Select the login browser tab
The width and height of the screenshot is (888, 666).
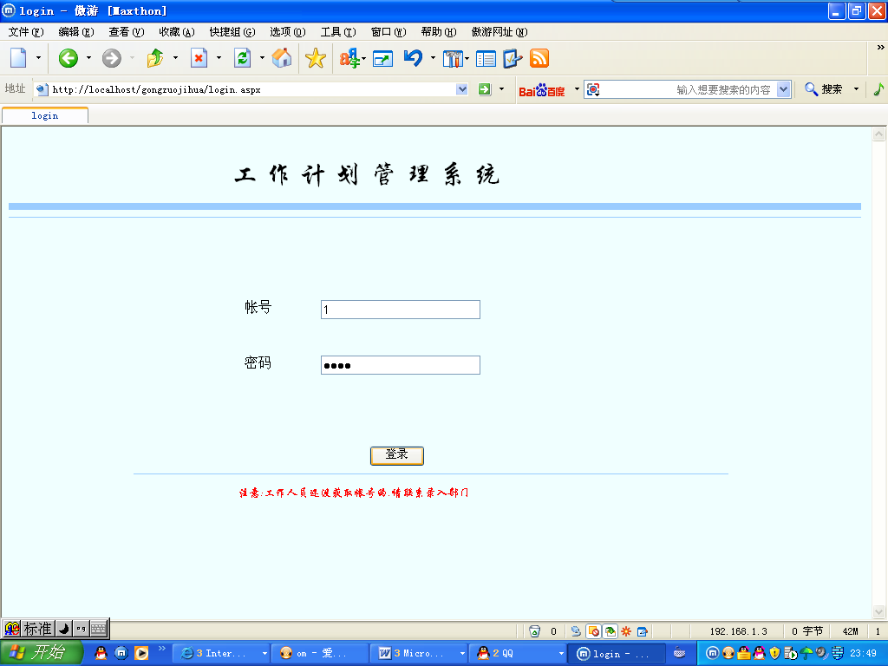pyautogui.click(x=45, y=115)
